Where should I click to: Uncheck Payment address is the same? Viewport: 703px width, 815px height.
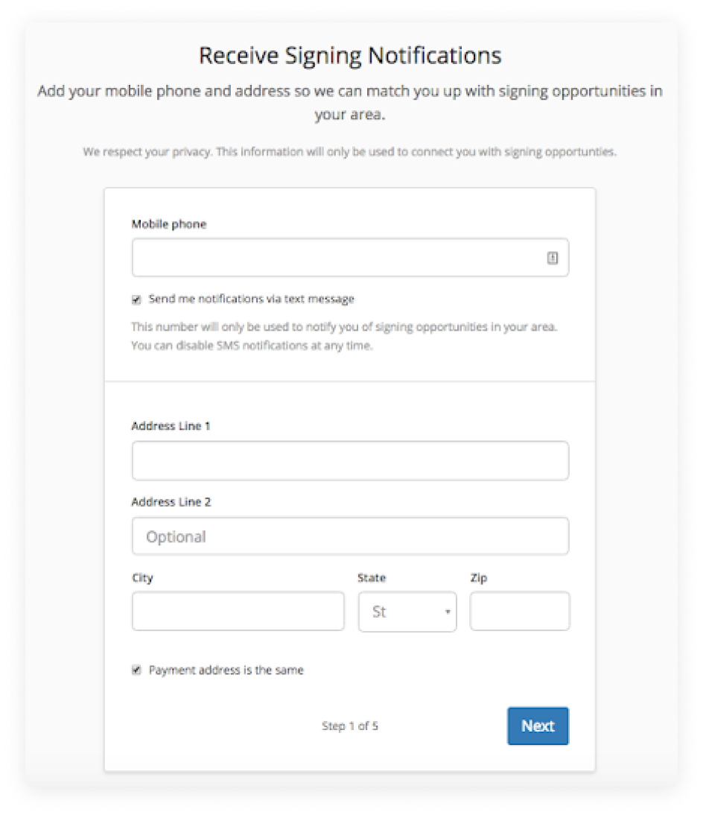pos(136,669)
